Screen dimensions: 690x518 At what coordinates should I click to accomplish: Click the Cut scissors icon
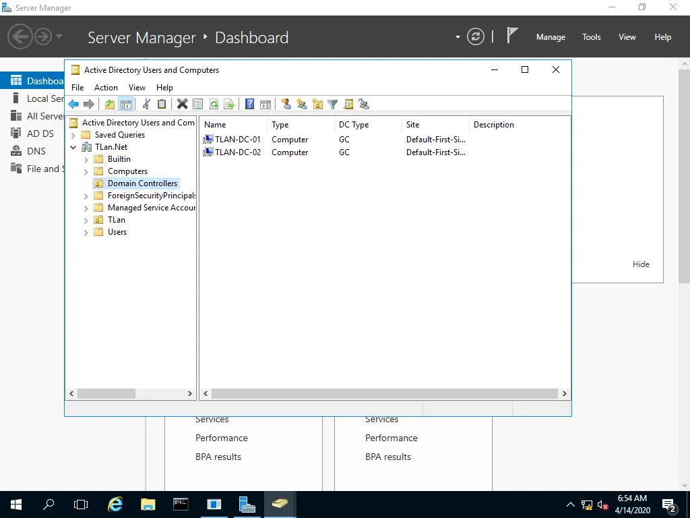click(146, 105)
